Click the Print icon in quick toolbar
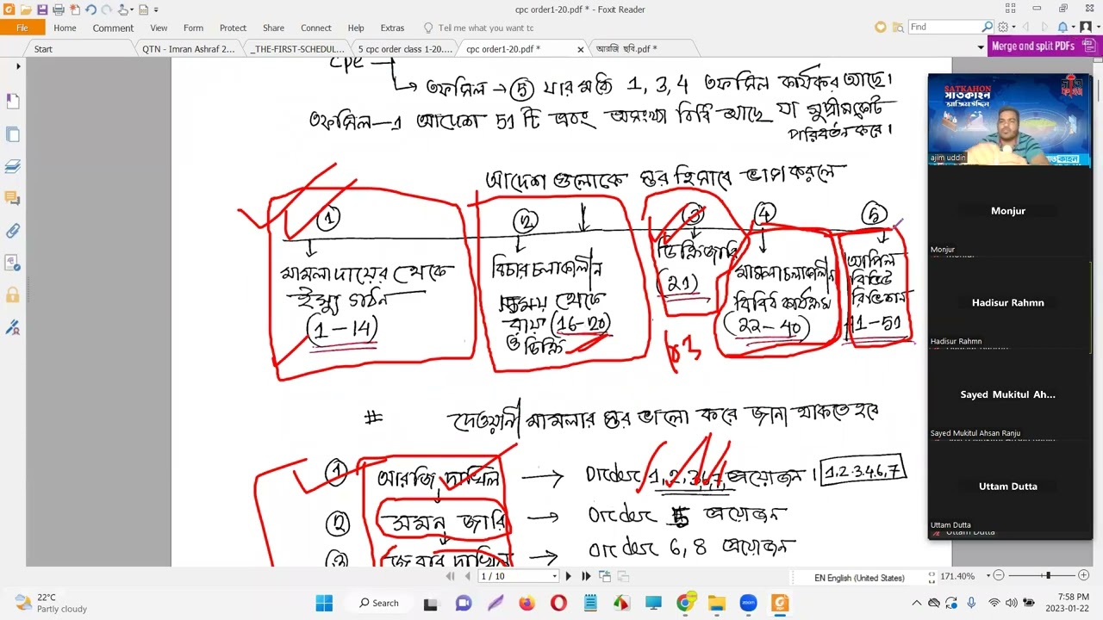This screenshot has width=1103, height=620. pyautogui.click(x=59, y=9)
